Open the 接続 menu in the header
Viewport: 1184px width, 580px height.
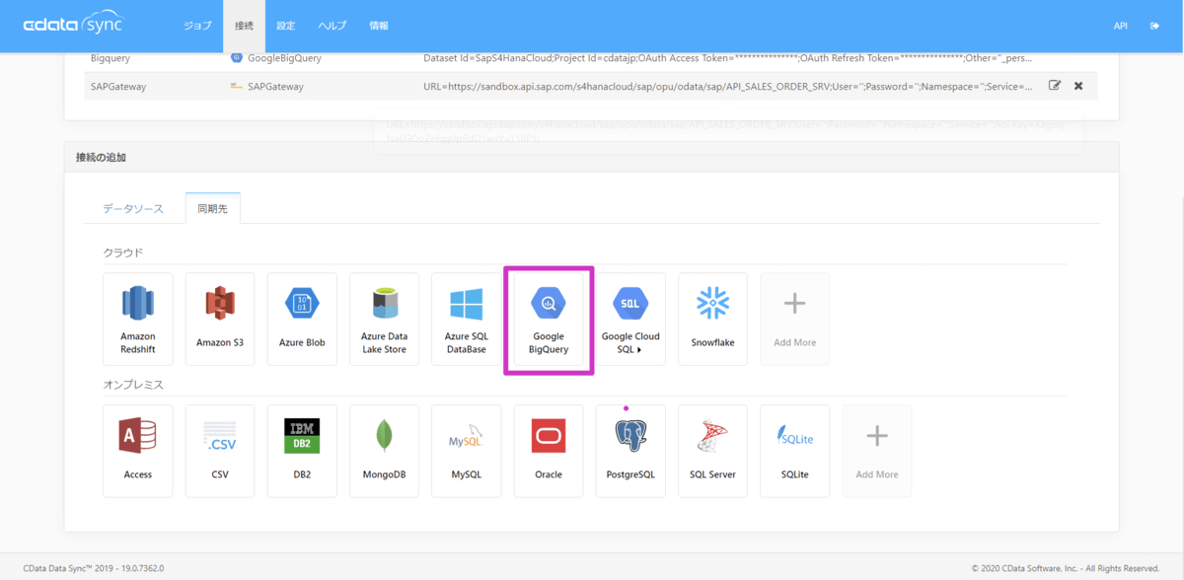coord(244,26)
